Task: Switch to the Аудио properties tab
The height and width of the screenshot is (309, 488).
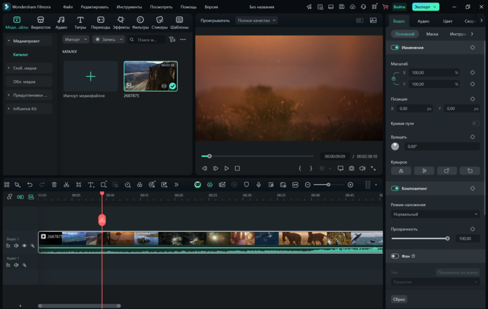Action: coord(423,21)
